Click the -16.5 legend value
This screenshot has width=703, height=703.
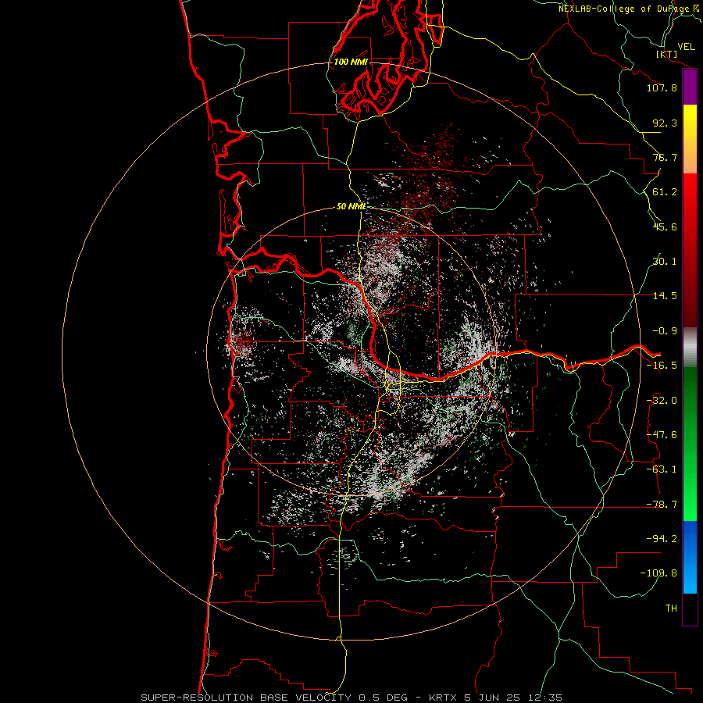pos(662,366)
